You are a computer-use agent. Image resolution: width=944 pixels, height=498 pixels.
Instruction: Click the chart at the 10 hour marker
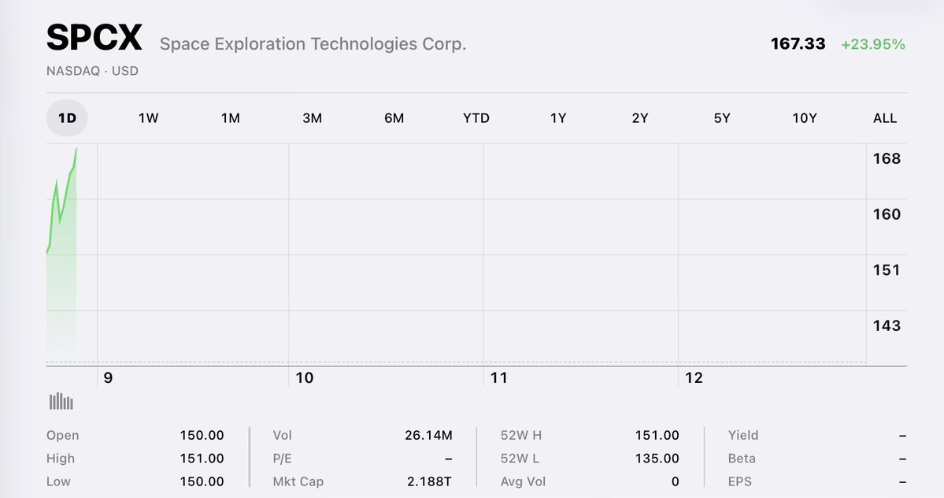(x=304, y=377)
